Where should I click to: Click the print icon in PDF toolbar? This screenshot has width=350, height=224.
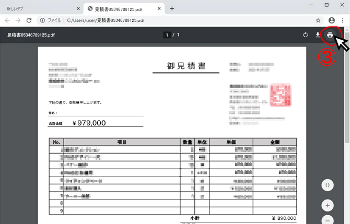(x=330, y=35)
